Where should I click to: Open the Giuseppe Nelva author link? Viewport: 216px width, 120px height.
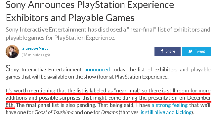[35, 48]
